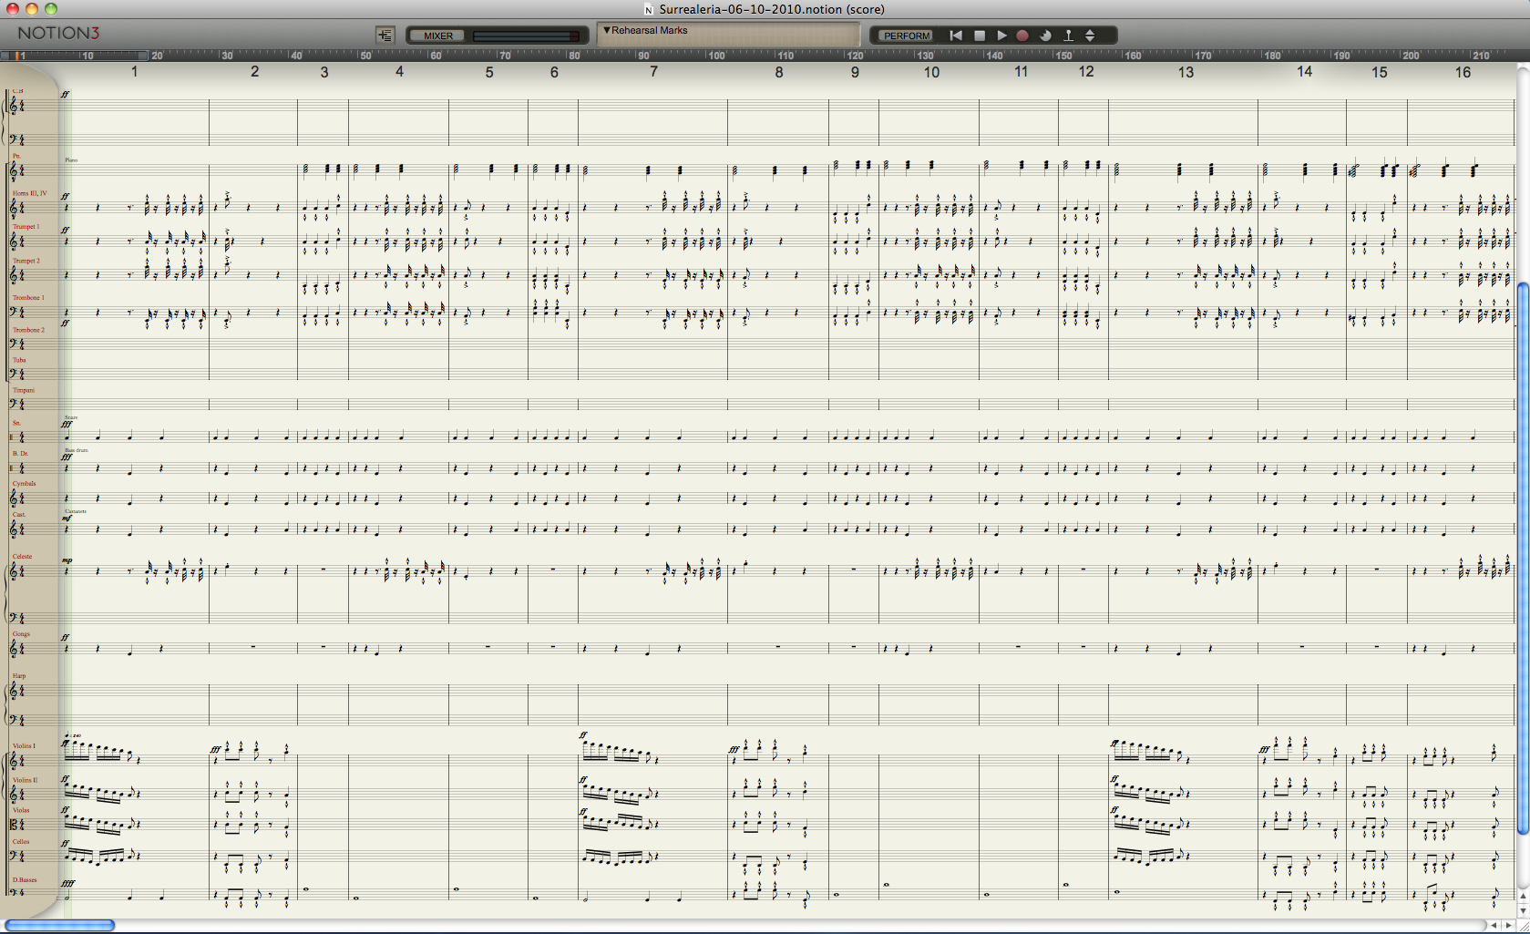1530x934 pixels.
Task: Click timeline ruler at mark 200
Action: (x=1411, y=56)
